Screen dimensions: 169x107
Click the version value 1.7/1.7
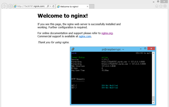(105, 60)
